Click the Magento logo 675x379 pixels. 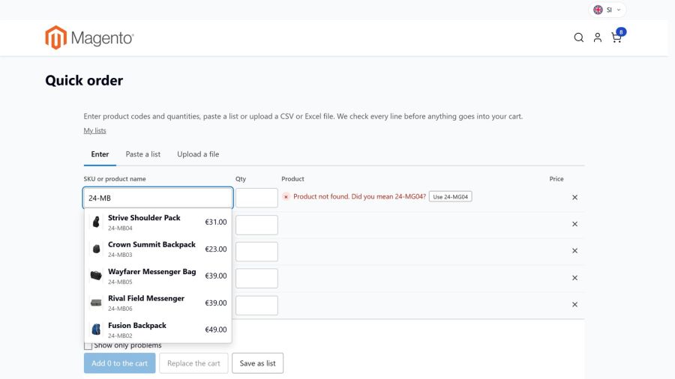pos(89,37)
